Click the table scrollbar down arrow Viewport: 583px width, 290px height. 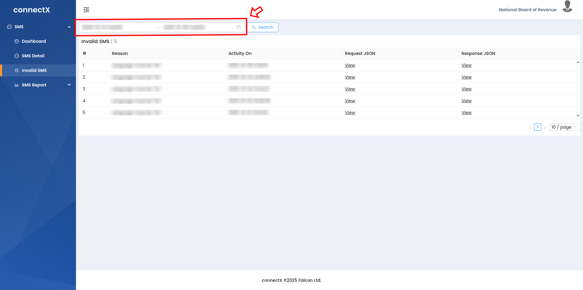578,116
